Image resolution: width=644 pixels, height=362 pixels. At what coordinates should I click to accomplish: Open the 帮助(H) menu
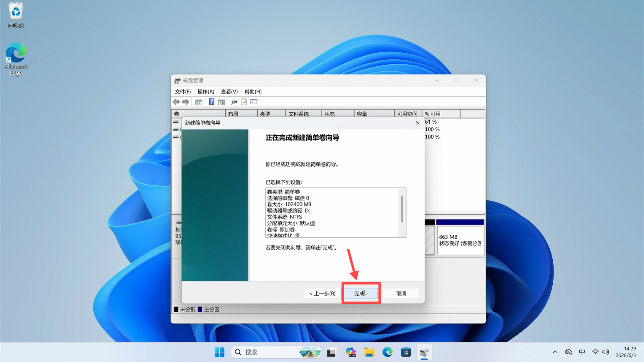(253, 92)
